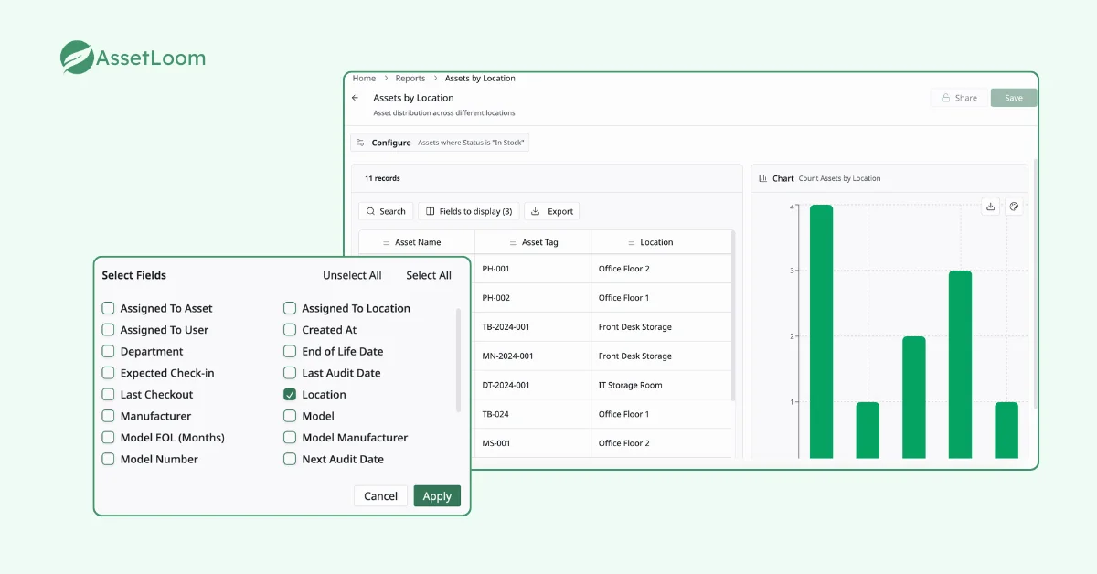Enable the Next Audit Date checkbox
The height and width of the screenshot is (574, 1097).
tap(290, 459)
